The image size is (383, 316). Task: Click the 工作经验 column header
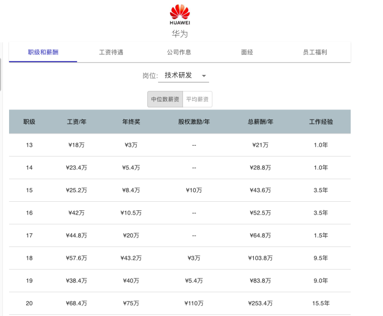click(321, 122)
